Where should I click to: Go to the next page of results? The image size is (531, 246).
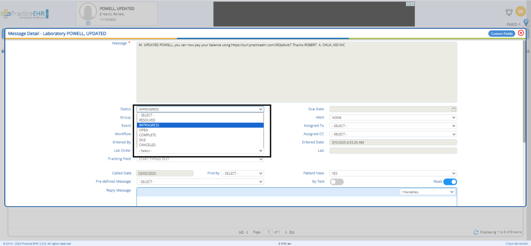point(286,232)
